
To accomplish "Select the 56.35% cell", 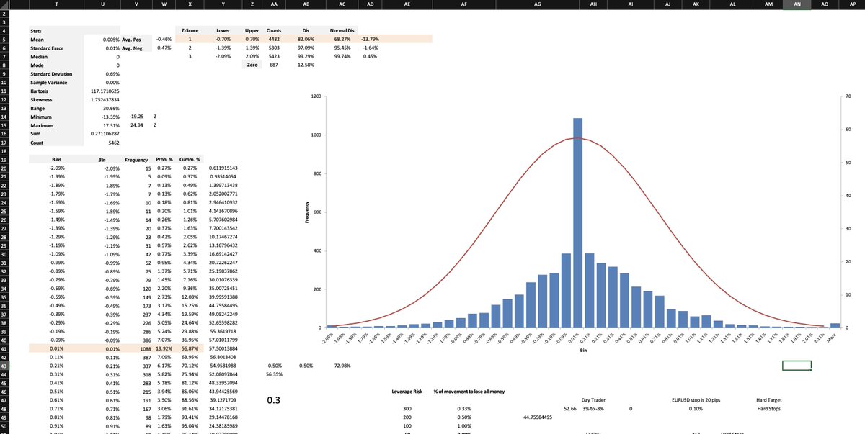I will tap(274, 374).
